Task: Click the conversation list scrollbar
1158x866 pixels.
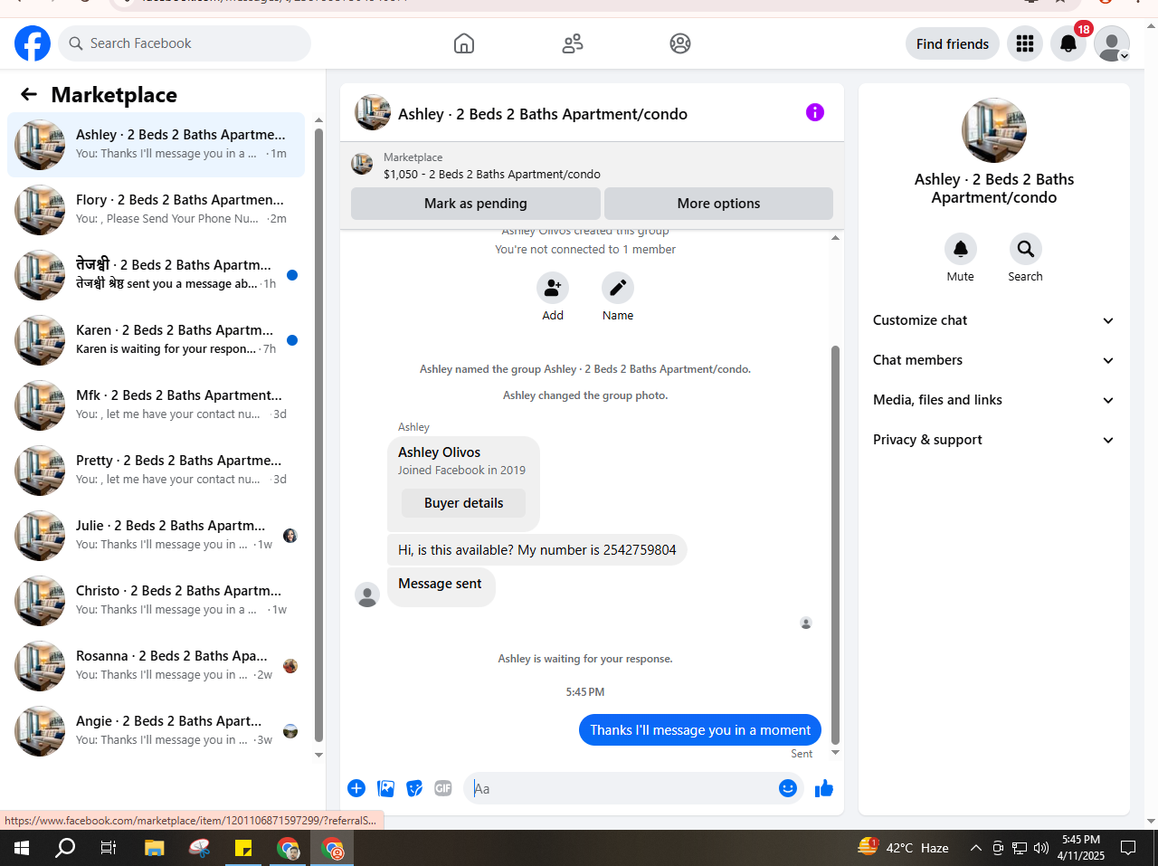Action: (318, 434)
